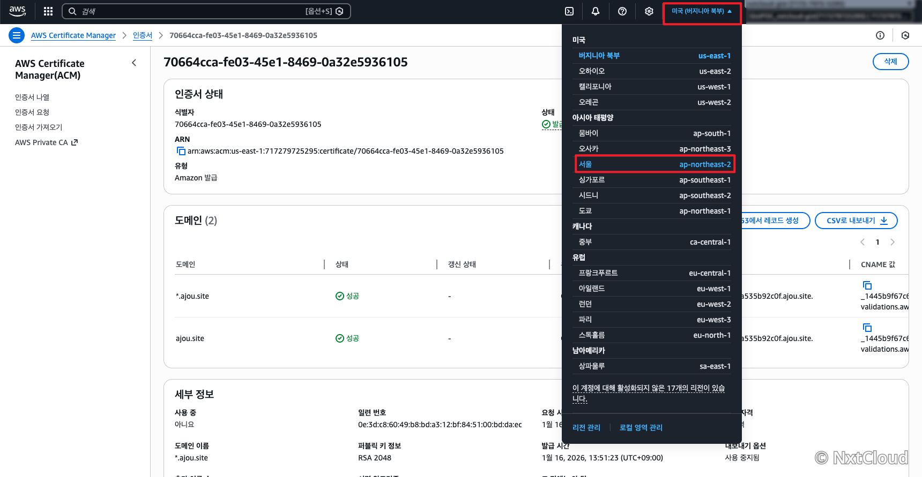Image resolution: width=922 pixels, height=477 pixels.
Task: Click the 삭제 button
Action: click(890, 62)
